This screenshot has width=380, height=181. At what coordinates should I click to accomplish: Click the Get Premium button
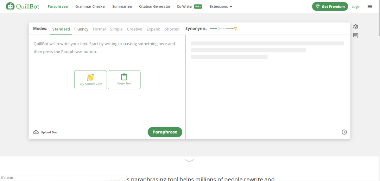(330, 7)
